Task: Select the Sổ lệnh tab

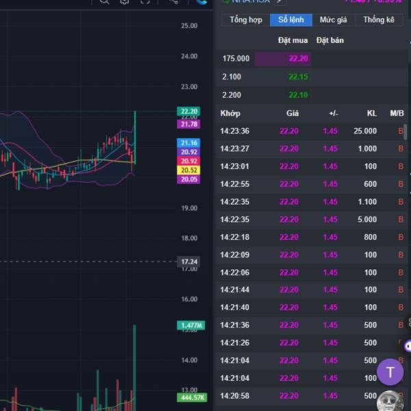Action: 291,20
